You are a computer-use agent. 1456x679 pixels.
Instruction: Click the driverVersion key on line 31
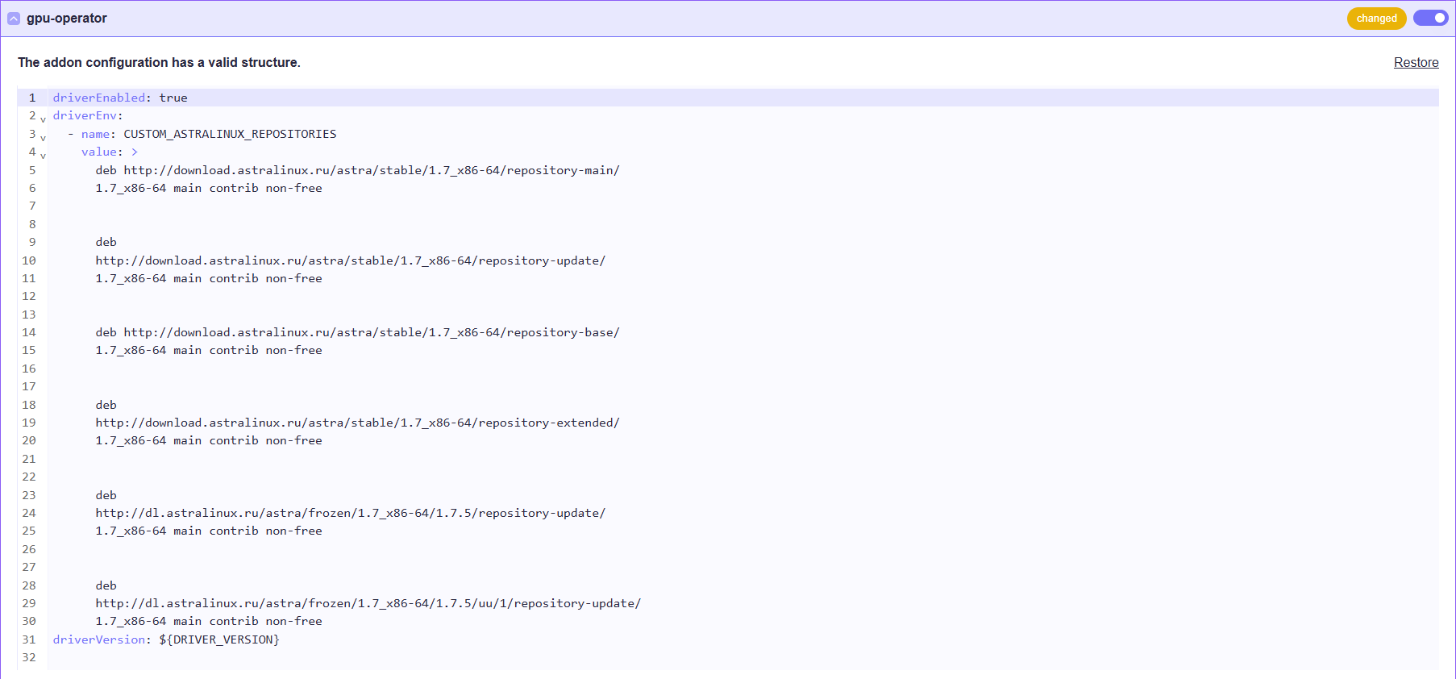[x=98, y=639]
